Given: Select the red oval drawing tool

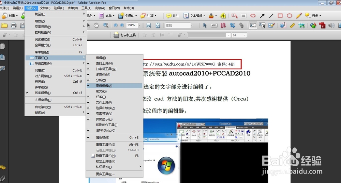Looking at the screenshot, I should 289,16.
